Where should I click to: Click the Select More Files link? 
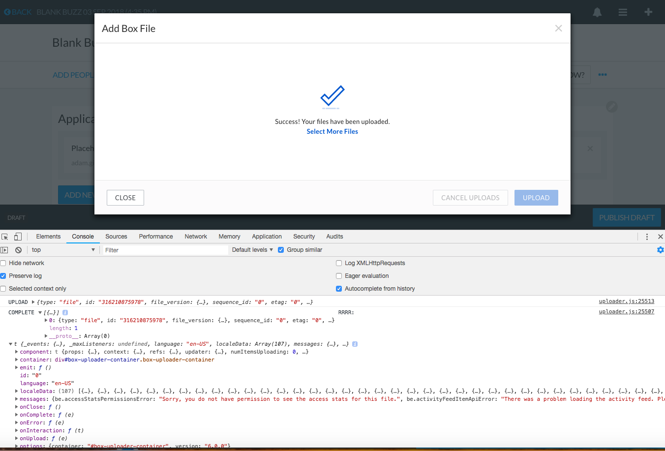tap(332, 131)
